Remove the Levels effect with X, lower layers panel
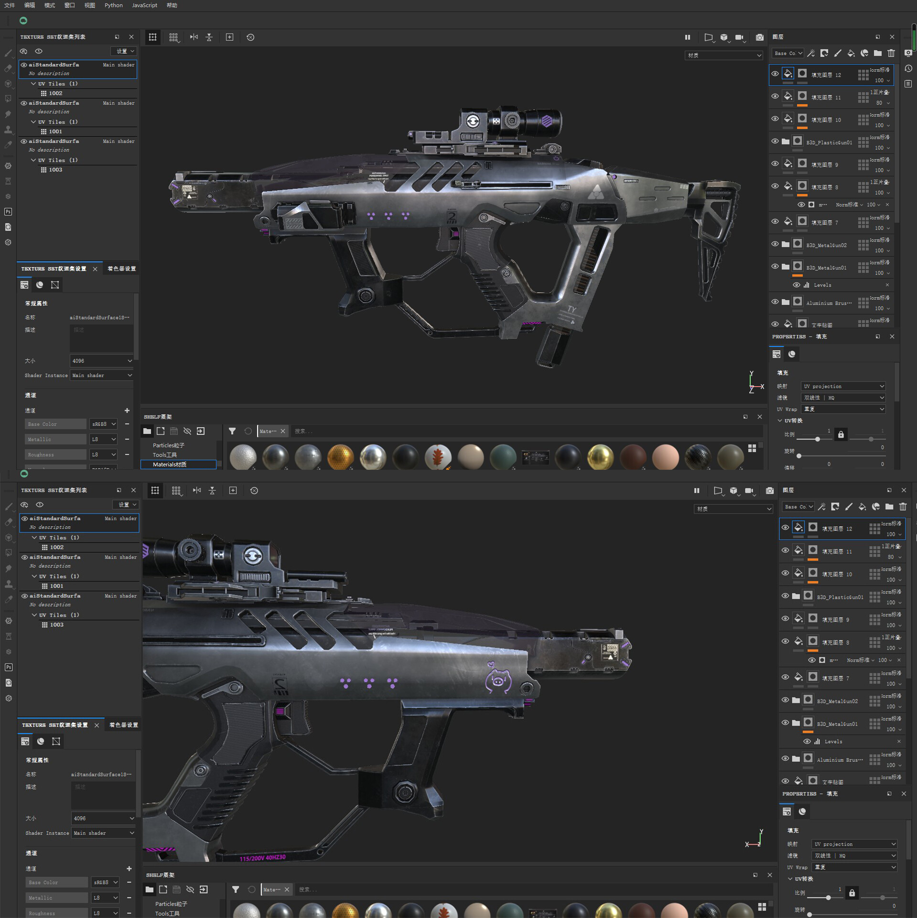Screen dimensions: 917x918 pyautogui.click(x=899, y=741)
